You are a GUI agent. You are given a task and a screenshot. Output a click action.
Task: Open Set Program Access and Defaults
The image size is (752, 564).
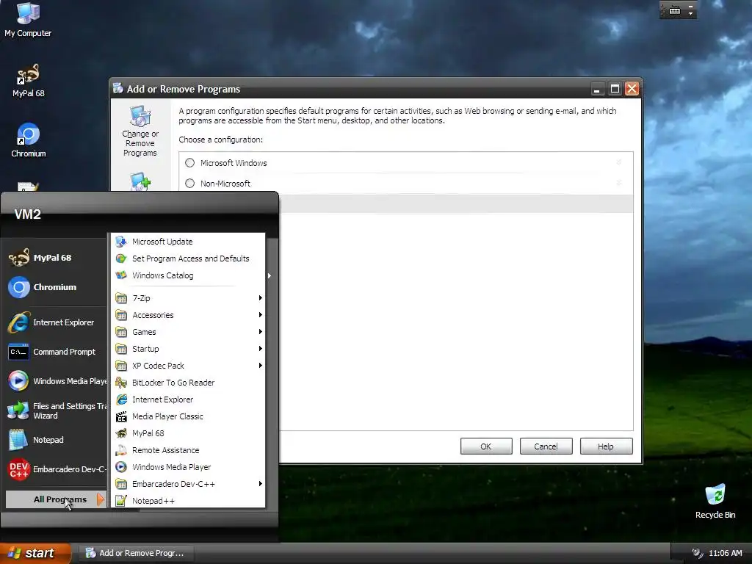coord(188,258)
